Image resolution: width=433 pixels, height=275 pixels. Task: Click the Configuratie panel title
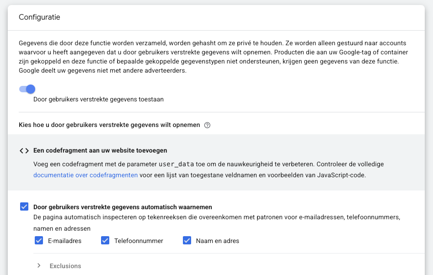point(39,17)
